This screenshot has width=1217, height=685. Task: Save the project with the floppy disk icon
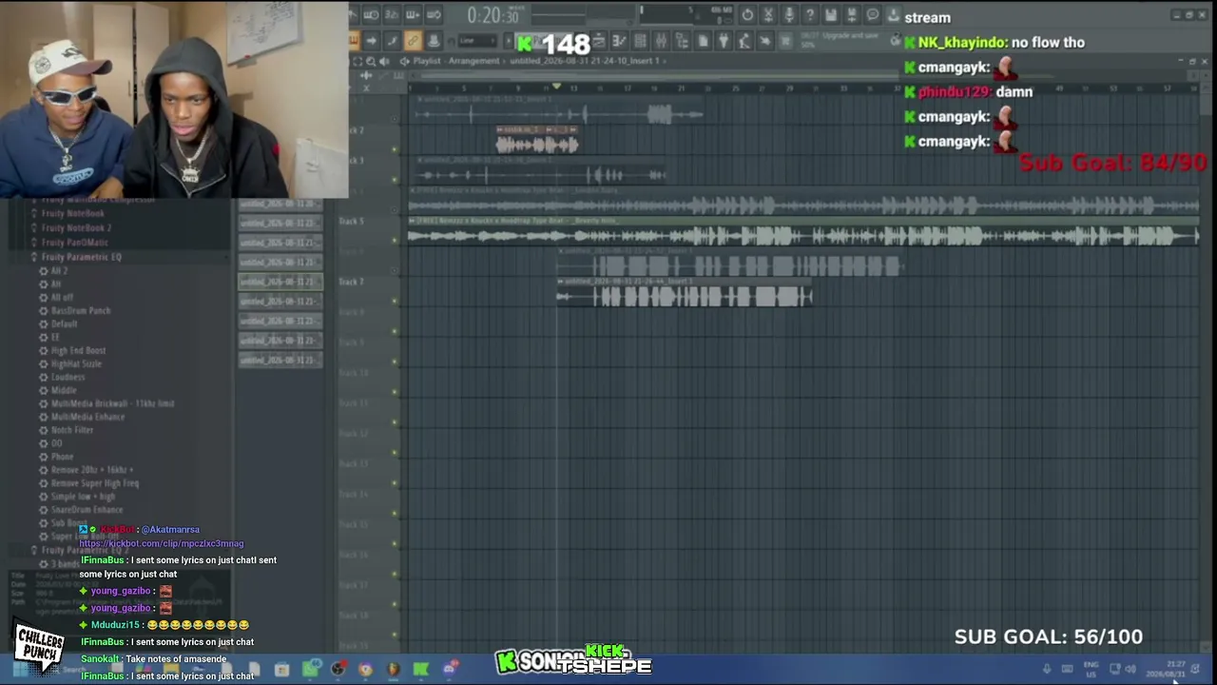point(831,15)
